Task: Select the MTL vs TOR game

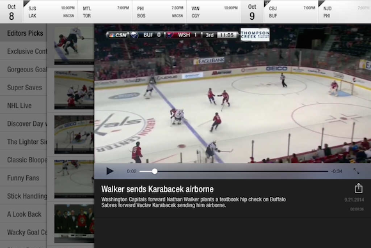Action: [105, 12]
